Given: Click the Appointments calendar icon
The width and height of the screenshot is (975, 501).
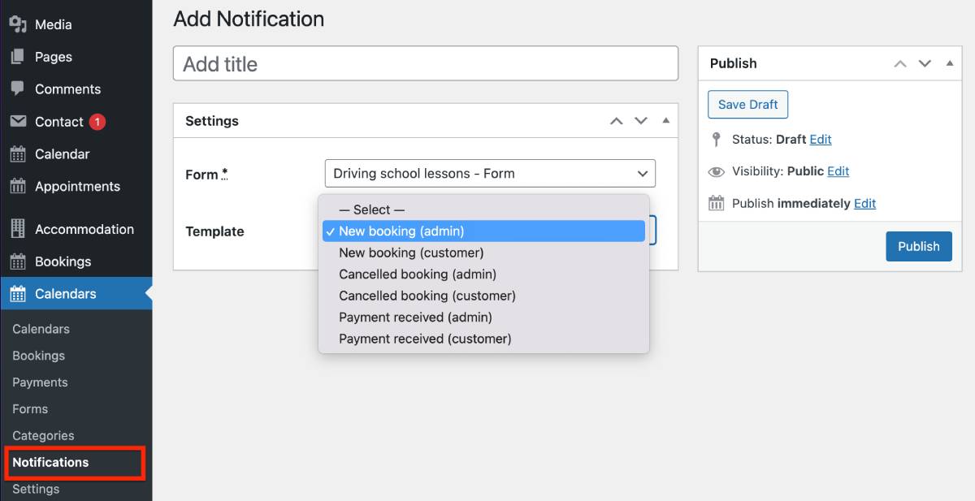Looking at the screenshot, I should point(18,187).
